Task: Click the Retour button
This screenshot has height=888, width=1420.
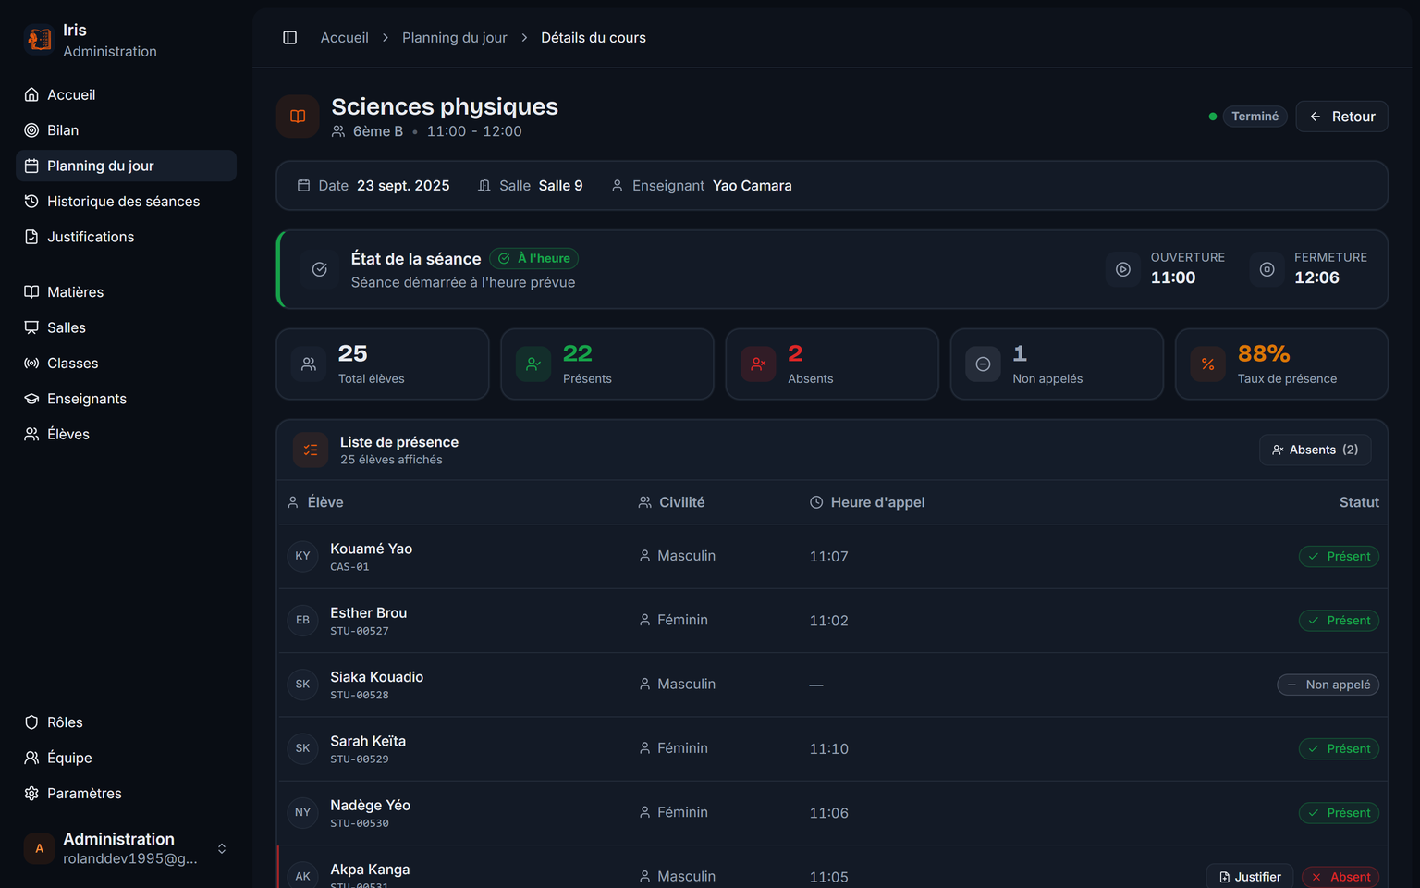Action: (x=1341, y=117)
